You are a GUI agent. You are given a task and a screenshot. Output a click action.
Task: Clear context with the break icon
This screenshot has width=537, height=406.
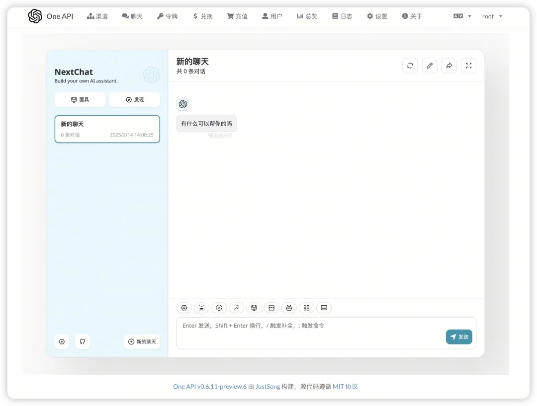point(271,308)
